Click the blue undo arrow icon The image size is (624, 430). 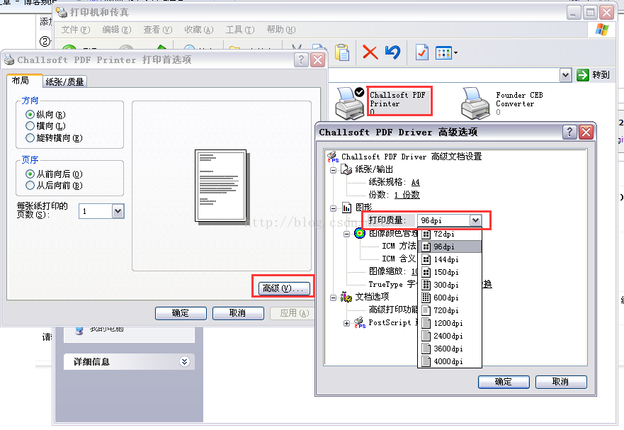393,52
